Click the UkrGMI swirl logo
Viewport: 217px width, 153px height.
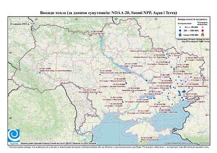point(14,136)
